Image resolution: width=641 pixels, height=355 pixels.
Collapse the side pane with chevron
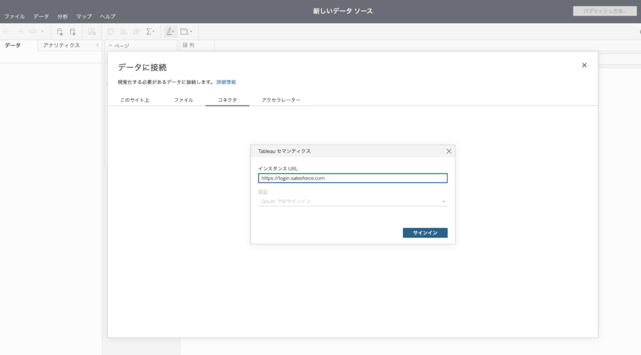tap(97, 45)
